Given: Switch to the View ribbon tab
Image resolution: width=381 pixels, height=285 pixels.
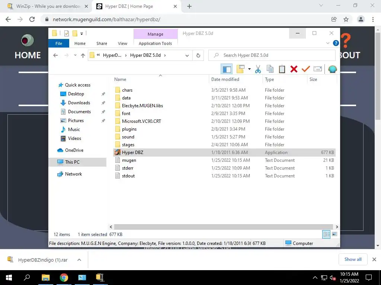Looking at the screenshot, I should (122, 43).
